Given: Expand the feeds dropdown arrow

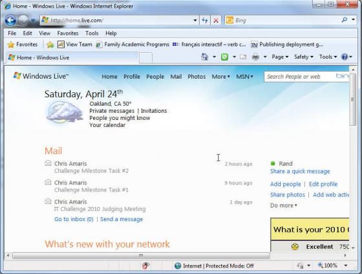Looking at the screenshot, I should 234,57.
